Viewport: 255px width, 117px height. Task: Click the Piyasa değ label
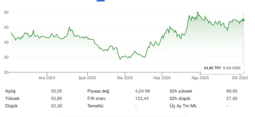98,91
